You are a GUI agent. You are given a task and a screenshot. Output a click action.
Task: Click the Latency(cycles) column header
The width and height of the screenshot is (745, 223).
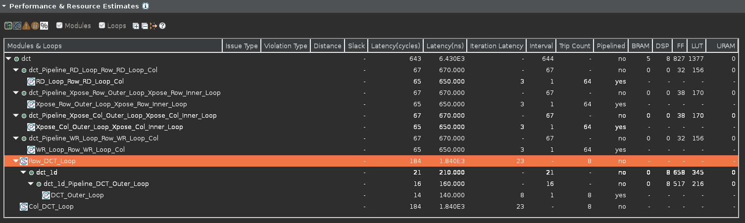click(396, 46)
